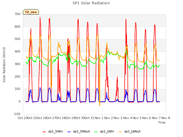Viewport: 183px width, 137px height.
Task: Click the Time axis label
Action: [162, 122]
